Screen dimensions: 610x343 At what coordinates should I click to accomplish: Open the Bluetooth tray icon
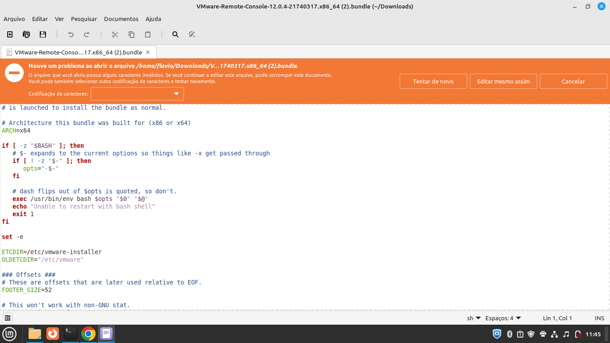[510, 334]
